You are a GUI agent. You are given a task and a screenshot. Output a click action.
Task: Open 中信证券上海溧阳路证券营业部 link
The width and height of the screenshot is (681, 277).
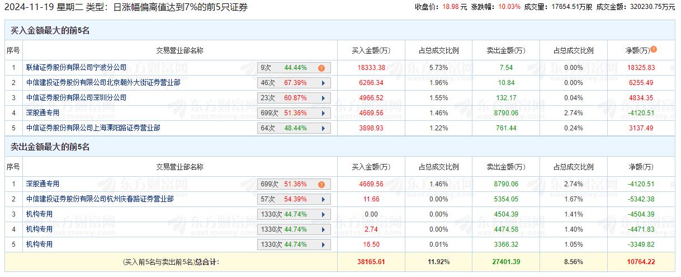click(93, 128)
